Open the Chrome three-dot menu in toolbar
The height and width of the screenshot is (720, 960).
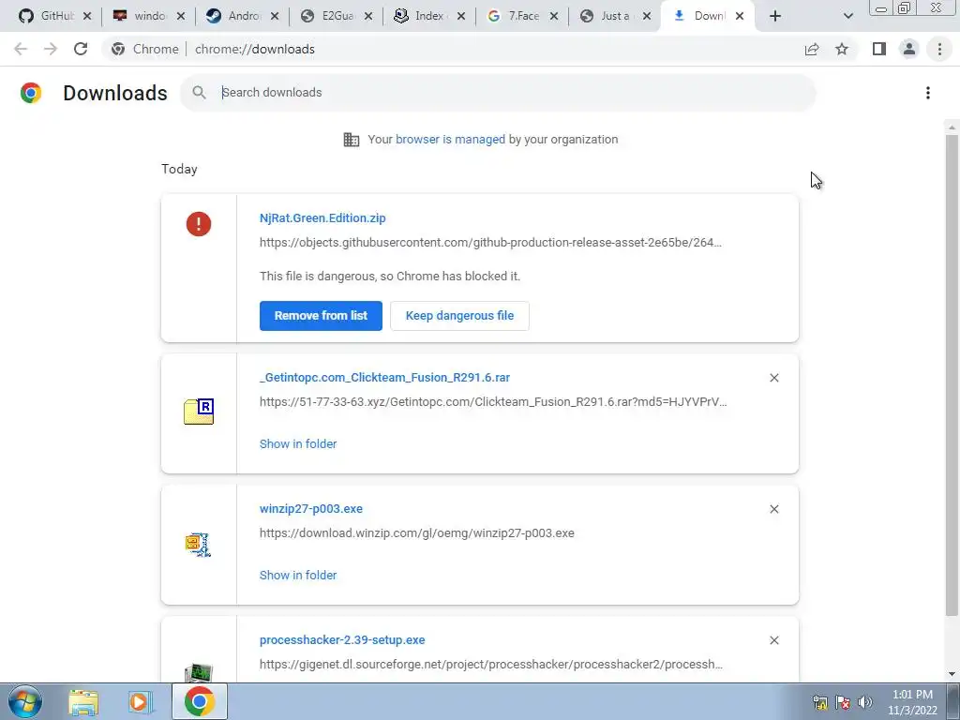click(x=939, y=49)
